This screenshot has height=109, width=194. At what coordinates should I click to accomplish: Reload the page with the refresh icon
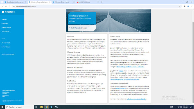pos(9,6)
